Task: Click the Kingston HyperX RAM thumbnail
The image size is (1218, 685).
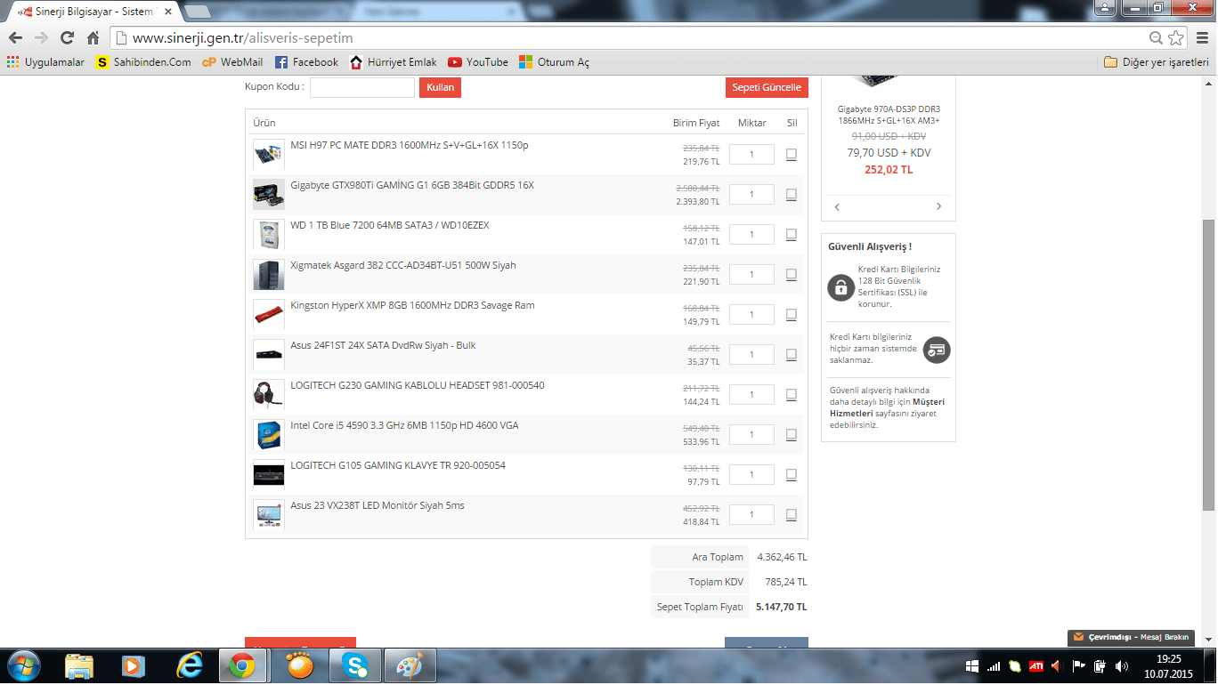Action: pos(269,315)
